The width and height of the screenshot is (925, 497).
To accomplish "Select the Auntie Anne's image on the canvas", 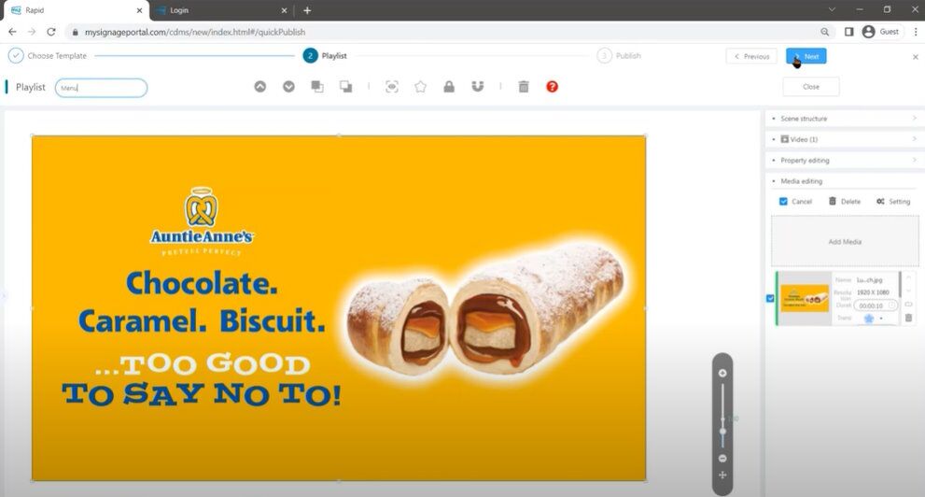I will click(339, 308).
